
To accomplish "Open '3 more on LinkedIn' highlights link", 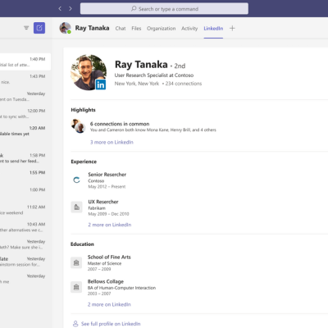I will point(112,142).
